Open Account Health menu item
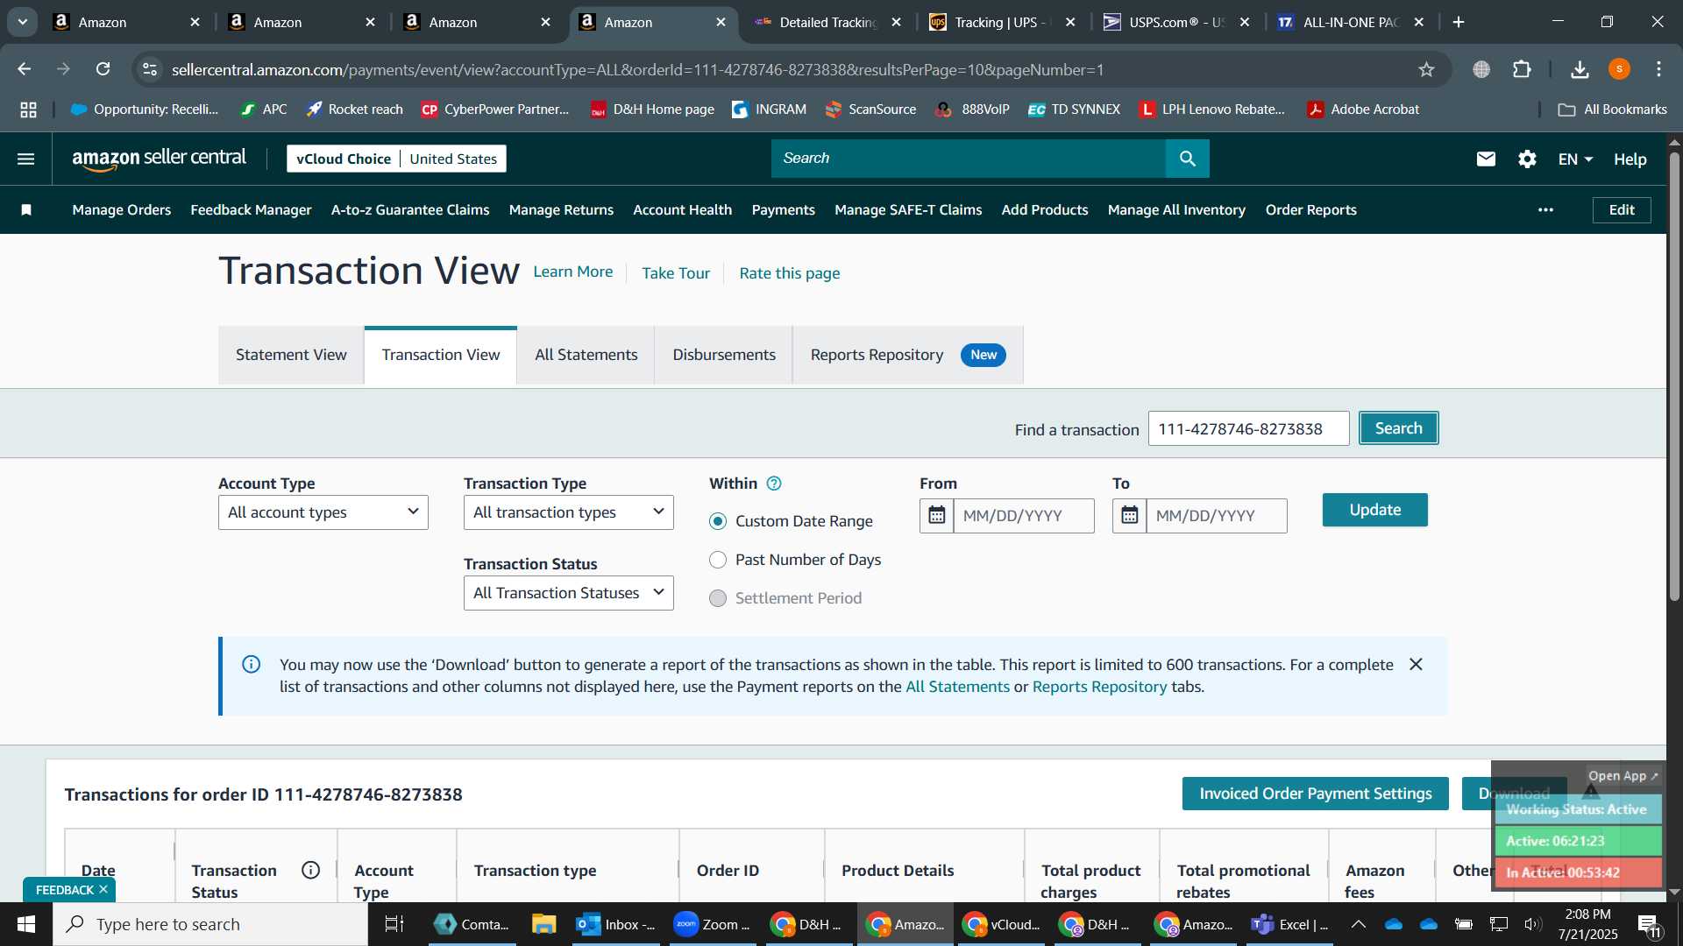The height and width of the screenshot is (946, 1683). coord(683,209)
